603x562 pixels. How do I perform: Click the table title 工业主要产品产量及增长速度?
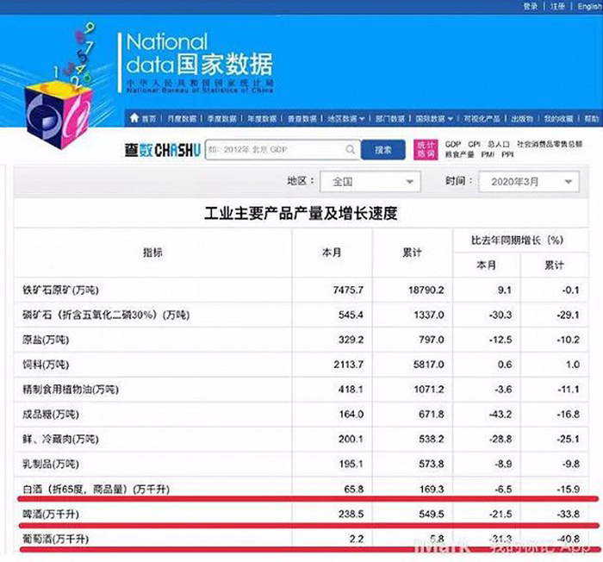pos(301,213)
